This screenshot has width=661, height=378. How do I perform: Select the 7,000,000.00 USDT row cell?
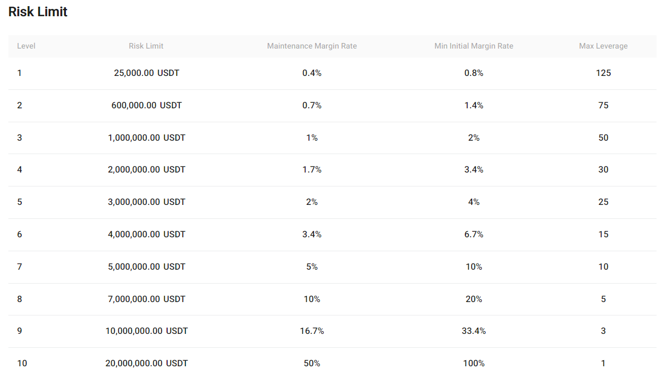point(146,299)
